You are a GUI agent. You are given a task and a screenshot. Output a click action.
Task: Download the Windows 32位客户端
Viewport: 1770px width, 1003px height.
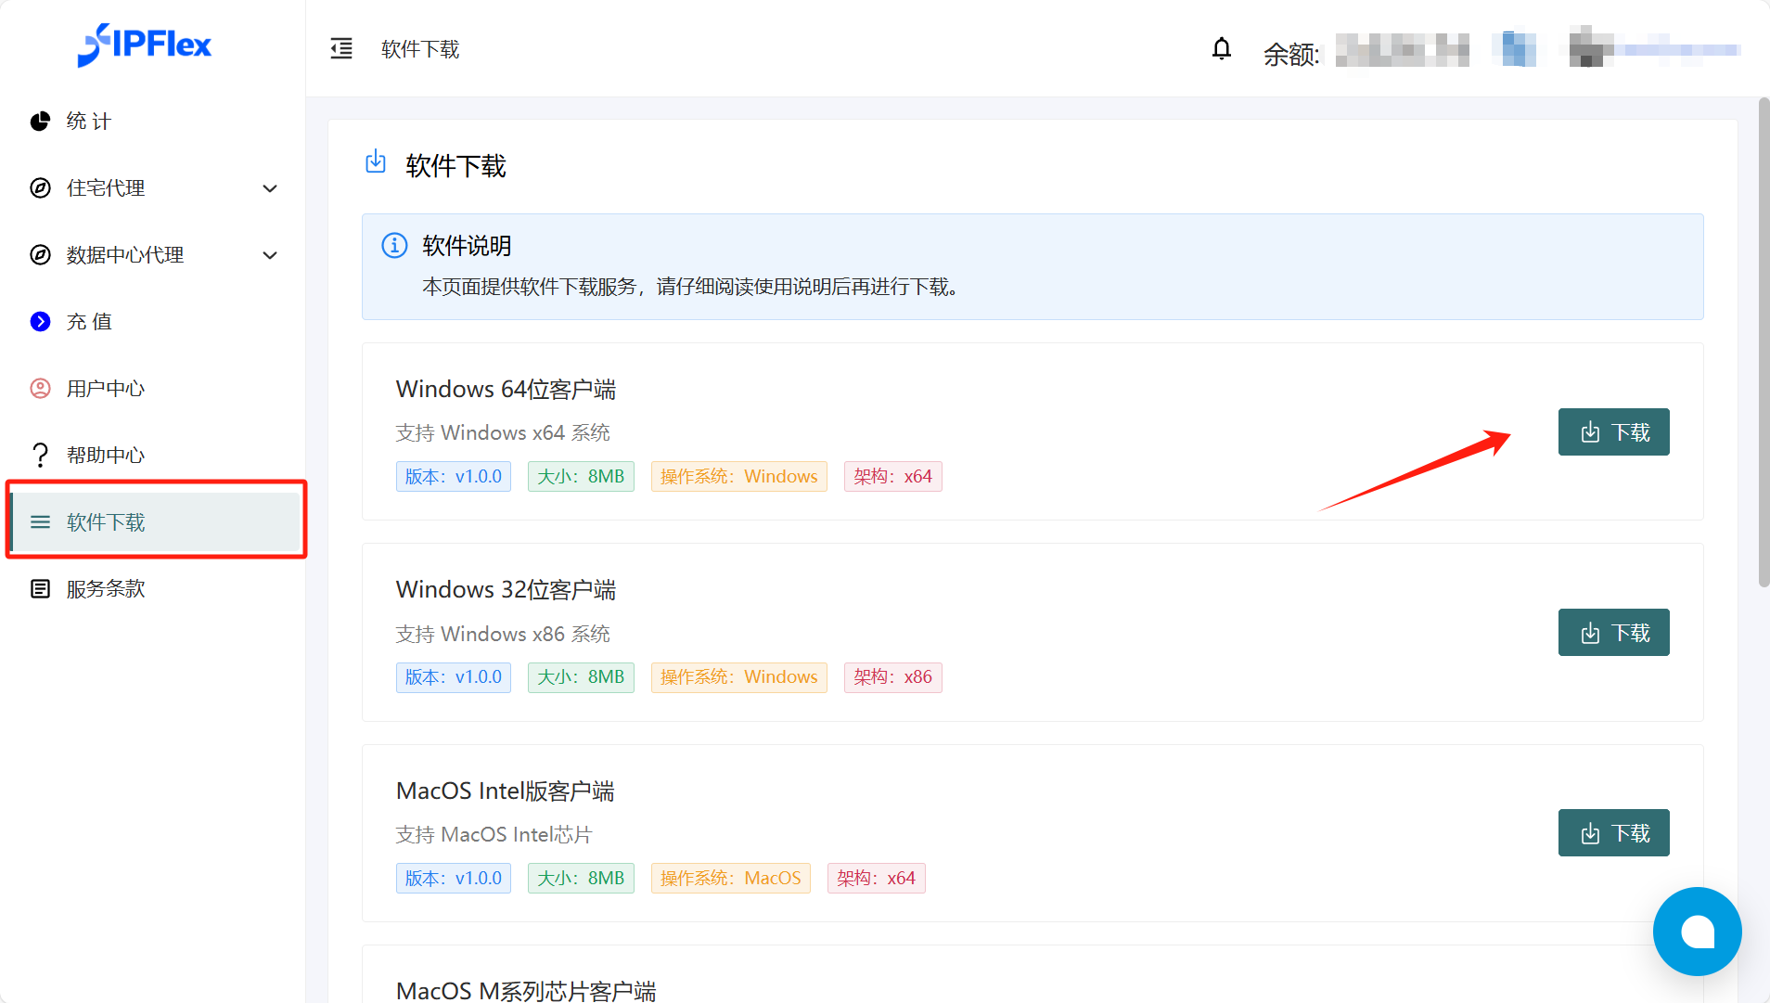[x=1613, y=633]
